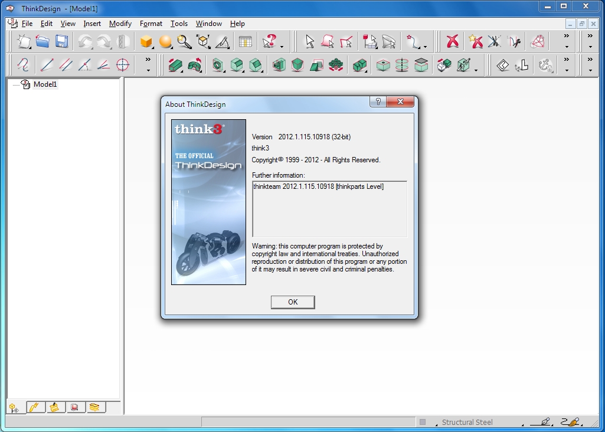Click the wireframe cube orientation icon
Viewport: 605px width, 432px height.
tap(203, 41)
